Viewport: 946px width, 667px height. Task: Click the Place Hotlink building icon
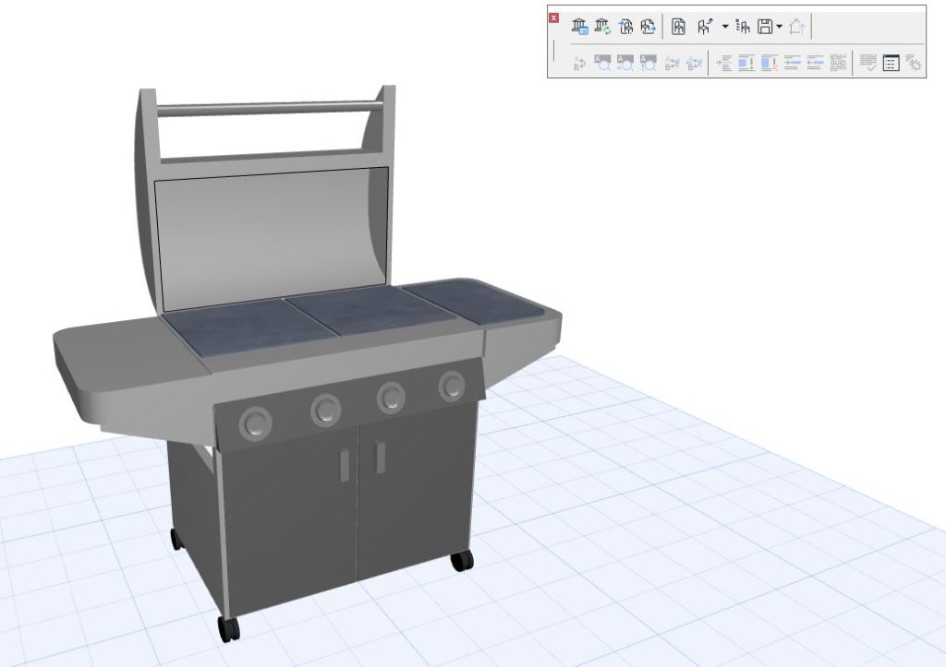tap(578, 26)
